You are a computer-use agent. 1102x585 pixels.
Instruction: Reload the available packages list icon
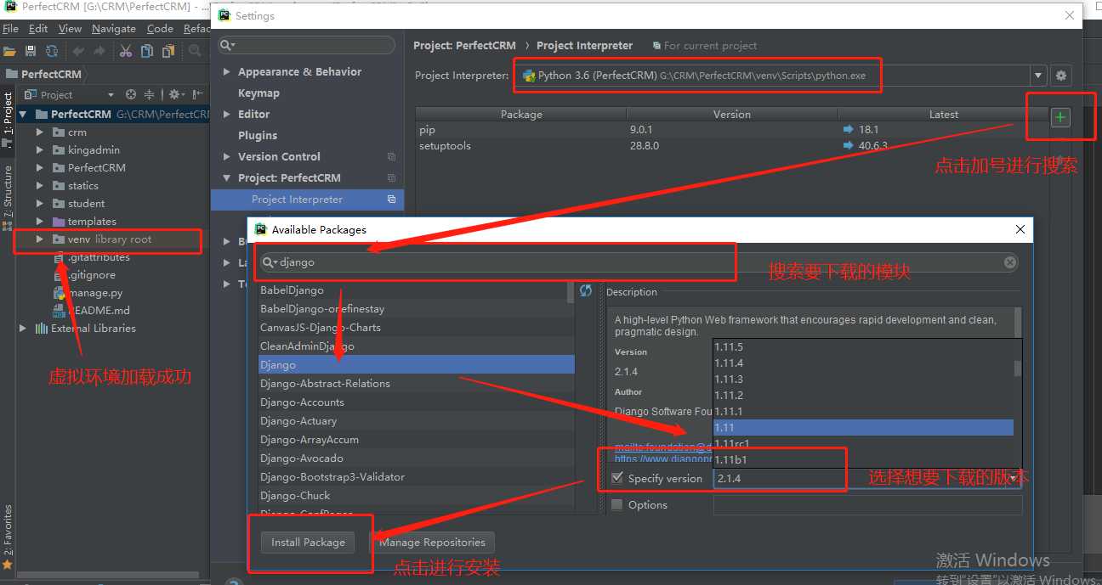click(586, 290)
